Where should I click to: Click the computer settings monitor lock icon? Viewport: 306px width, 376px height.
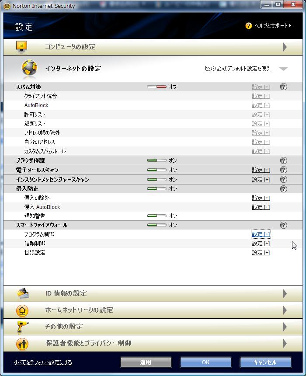tap(21, 47)
